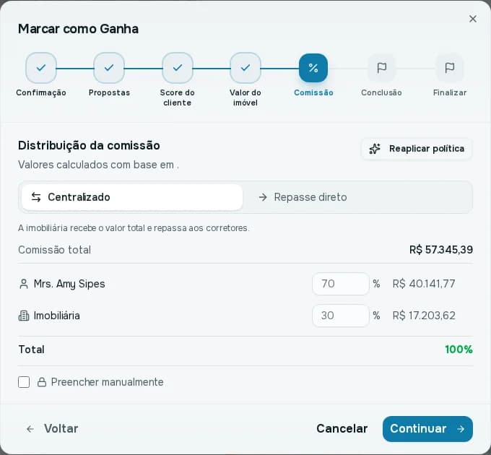
Task: Click the sparkle icon in Reaplicar política
Action: point(375,149)
